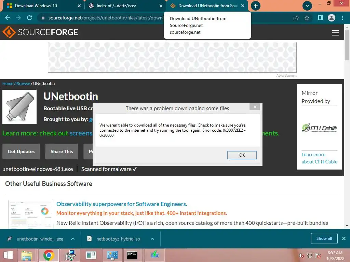Open the Home breadcrumb link

8,84
